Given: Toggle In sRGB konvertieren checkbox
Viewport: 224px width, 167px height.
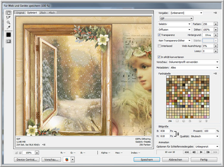Looking at the screenshot, I should 159,57.
